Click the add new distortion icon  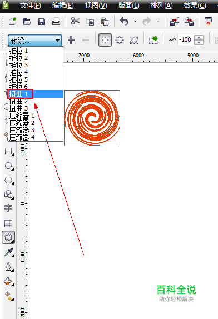(x=153, y=40)
